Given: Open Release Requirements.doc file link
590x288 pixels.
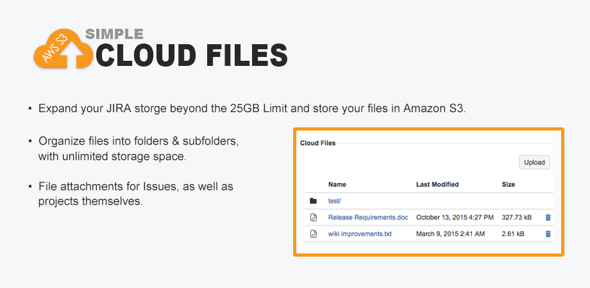Looking at the screenshot, I should (x=368, y=218).
